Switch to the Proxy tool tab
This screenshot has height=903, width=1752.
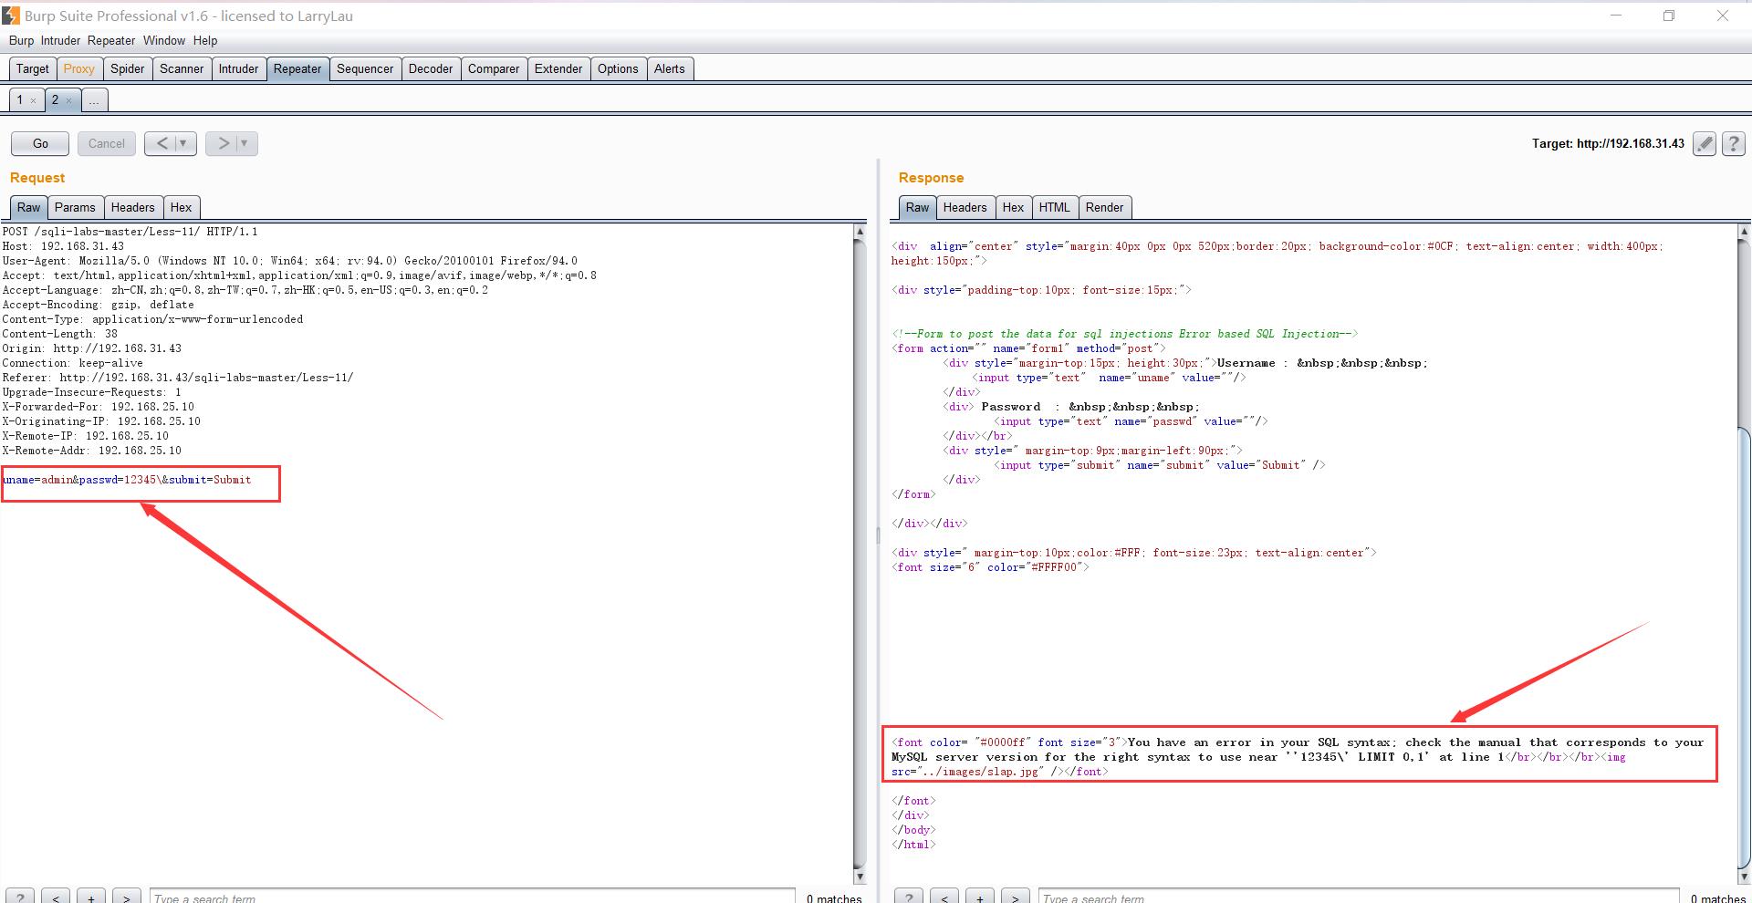click(x=78, y=68)
